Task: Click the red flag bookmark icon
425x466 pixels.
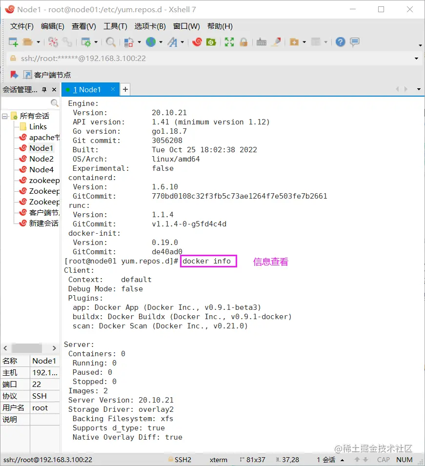Action: (14, 75)
